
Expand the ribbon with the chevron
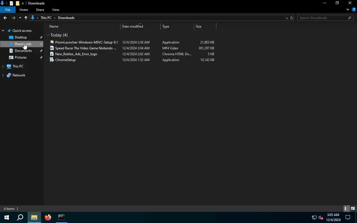pos(348,9)
